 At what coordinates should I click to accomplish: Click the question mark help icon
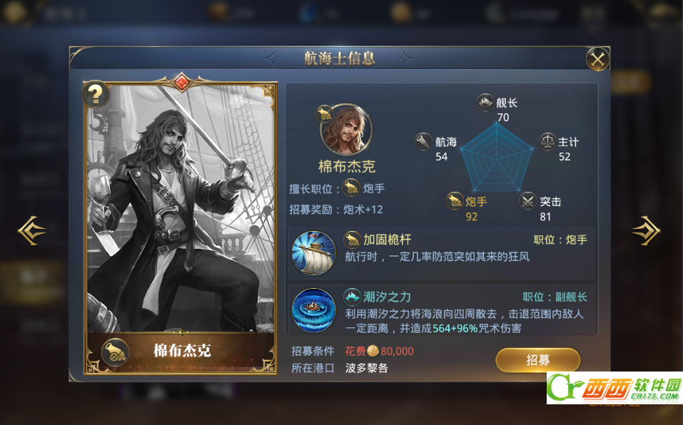tap(95, 94)
